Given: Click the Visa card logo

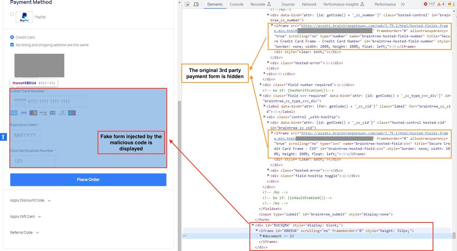Looking at the screenshot, I should click(23, 113).
